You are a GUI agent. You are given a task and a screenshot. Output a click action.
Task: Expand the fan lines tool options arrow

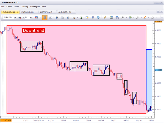pyautogui.click(x=141, y=18)
